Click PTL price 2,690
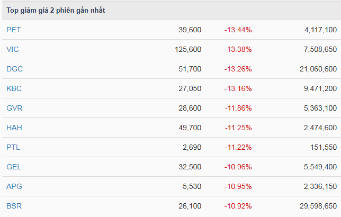Screen dimensions: 341x217 [x=192, y=147]
